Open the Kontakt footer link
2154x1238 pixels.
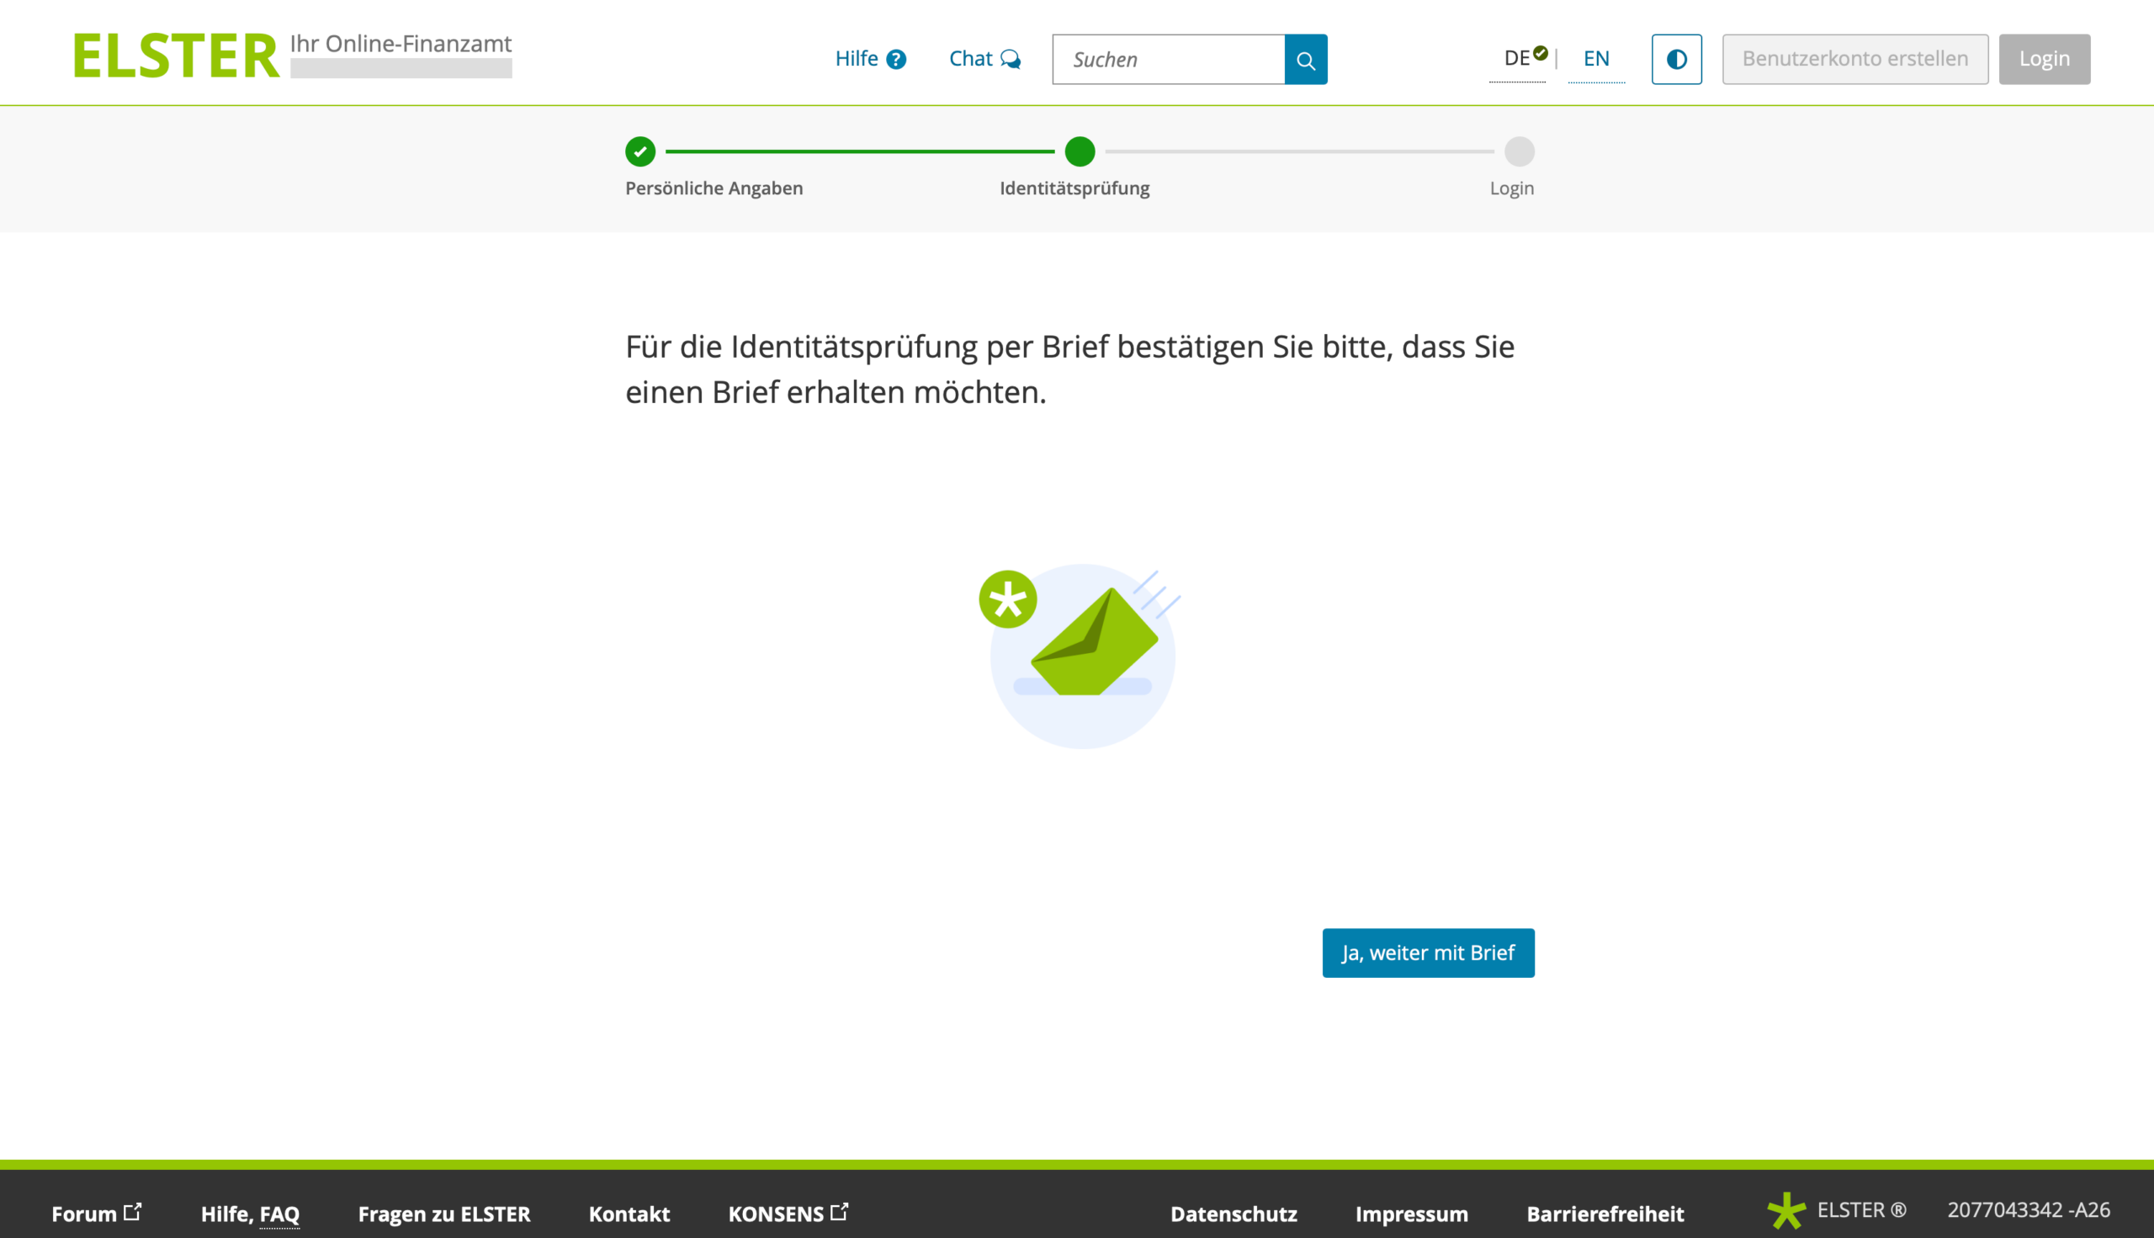point(629,1214)
